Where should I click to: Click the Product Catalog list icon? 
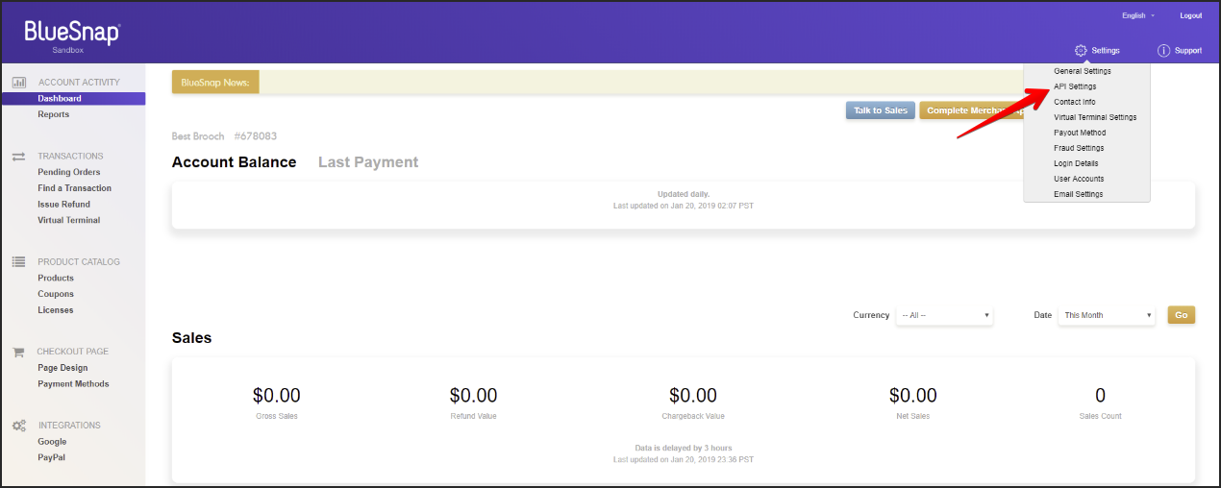18,261
